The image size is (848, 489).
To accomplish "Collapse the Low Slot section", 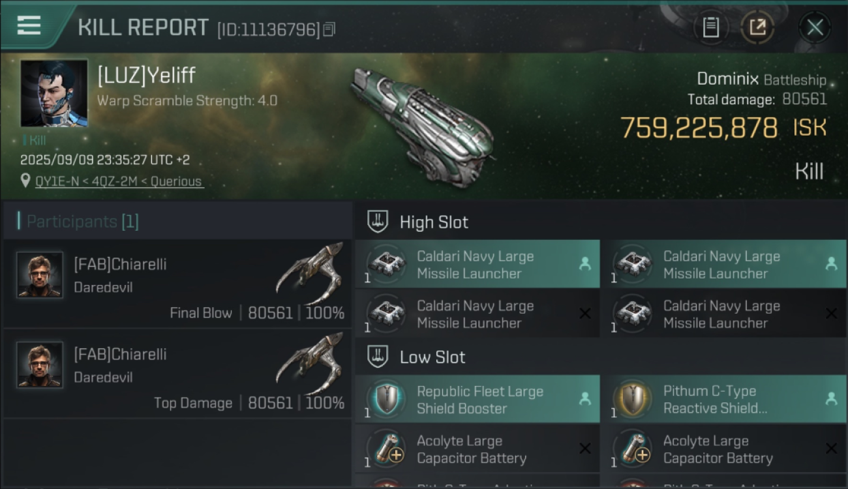I will coord(378,357).
